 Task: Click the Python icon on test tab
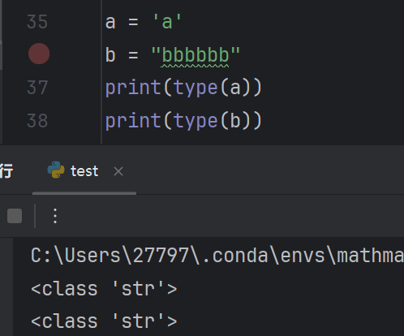point(56,170)
